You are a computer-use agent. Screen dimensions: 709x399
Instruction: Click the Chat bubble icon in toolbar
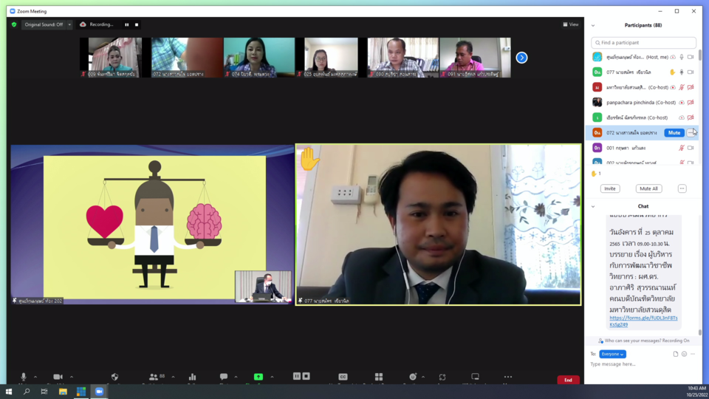click(223, 376)
